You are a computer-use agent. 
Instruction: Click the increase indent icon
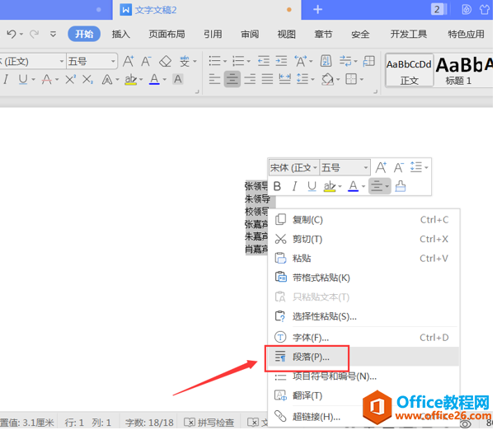pyautogui.click(x=281, y=60)
